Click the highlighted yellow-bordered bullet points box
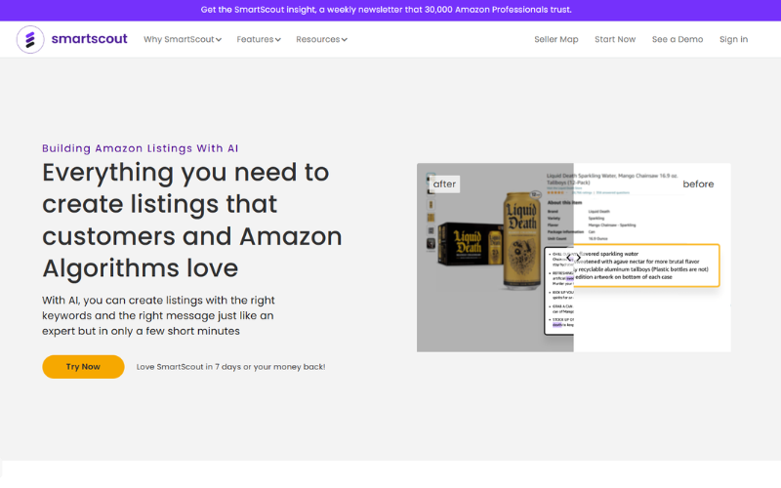781x488 pixels. (x=646, y=265)
